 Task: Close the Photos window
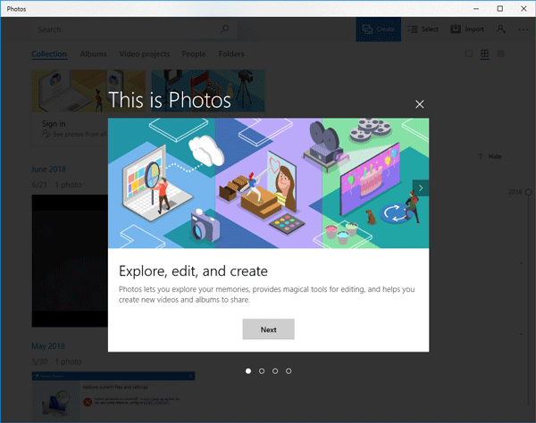point(523,9)
